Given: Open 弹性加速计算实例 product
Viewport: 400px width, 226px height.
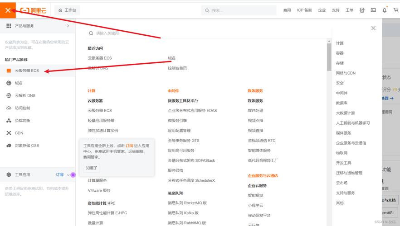Looking at the screenshot, I should point(103,131).
